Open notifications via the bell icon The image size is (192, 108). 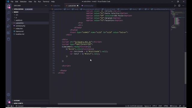pos(184,106)
